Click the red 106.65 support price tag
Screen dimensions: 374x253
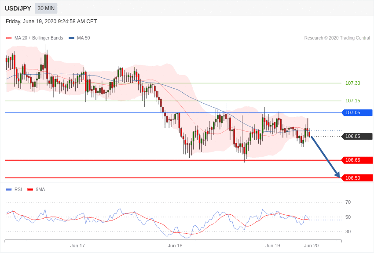[357, 160]
